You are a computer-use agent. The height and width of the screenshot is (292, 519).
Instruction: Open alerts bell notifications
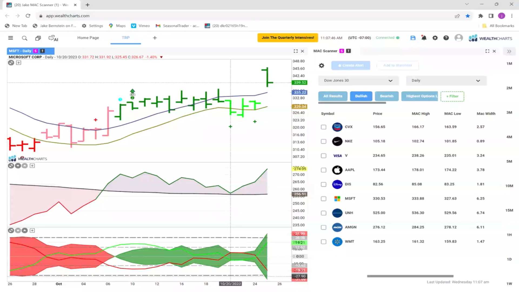[424, 38]
